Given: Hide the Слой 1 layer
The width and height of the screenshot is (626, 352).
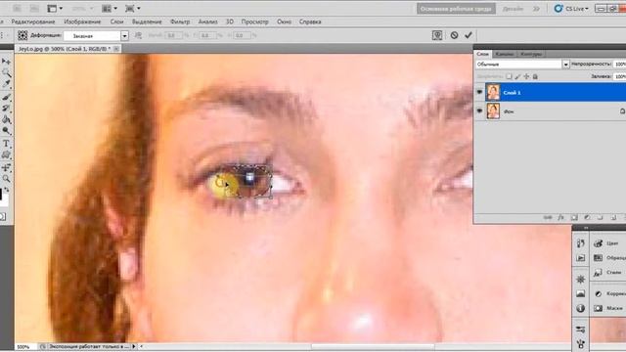Looking at the screenshot, I should click(x=479, y=92).
